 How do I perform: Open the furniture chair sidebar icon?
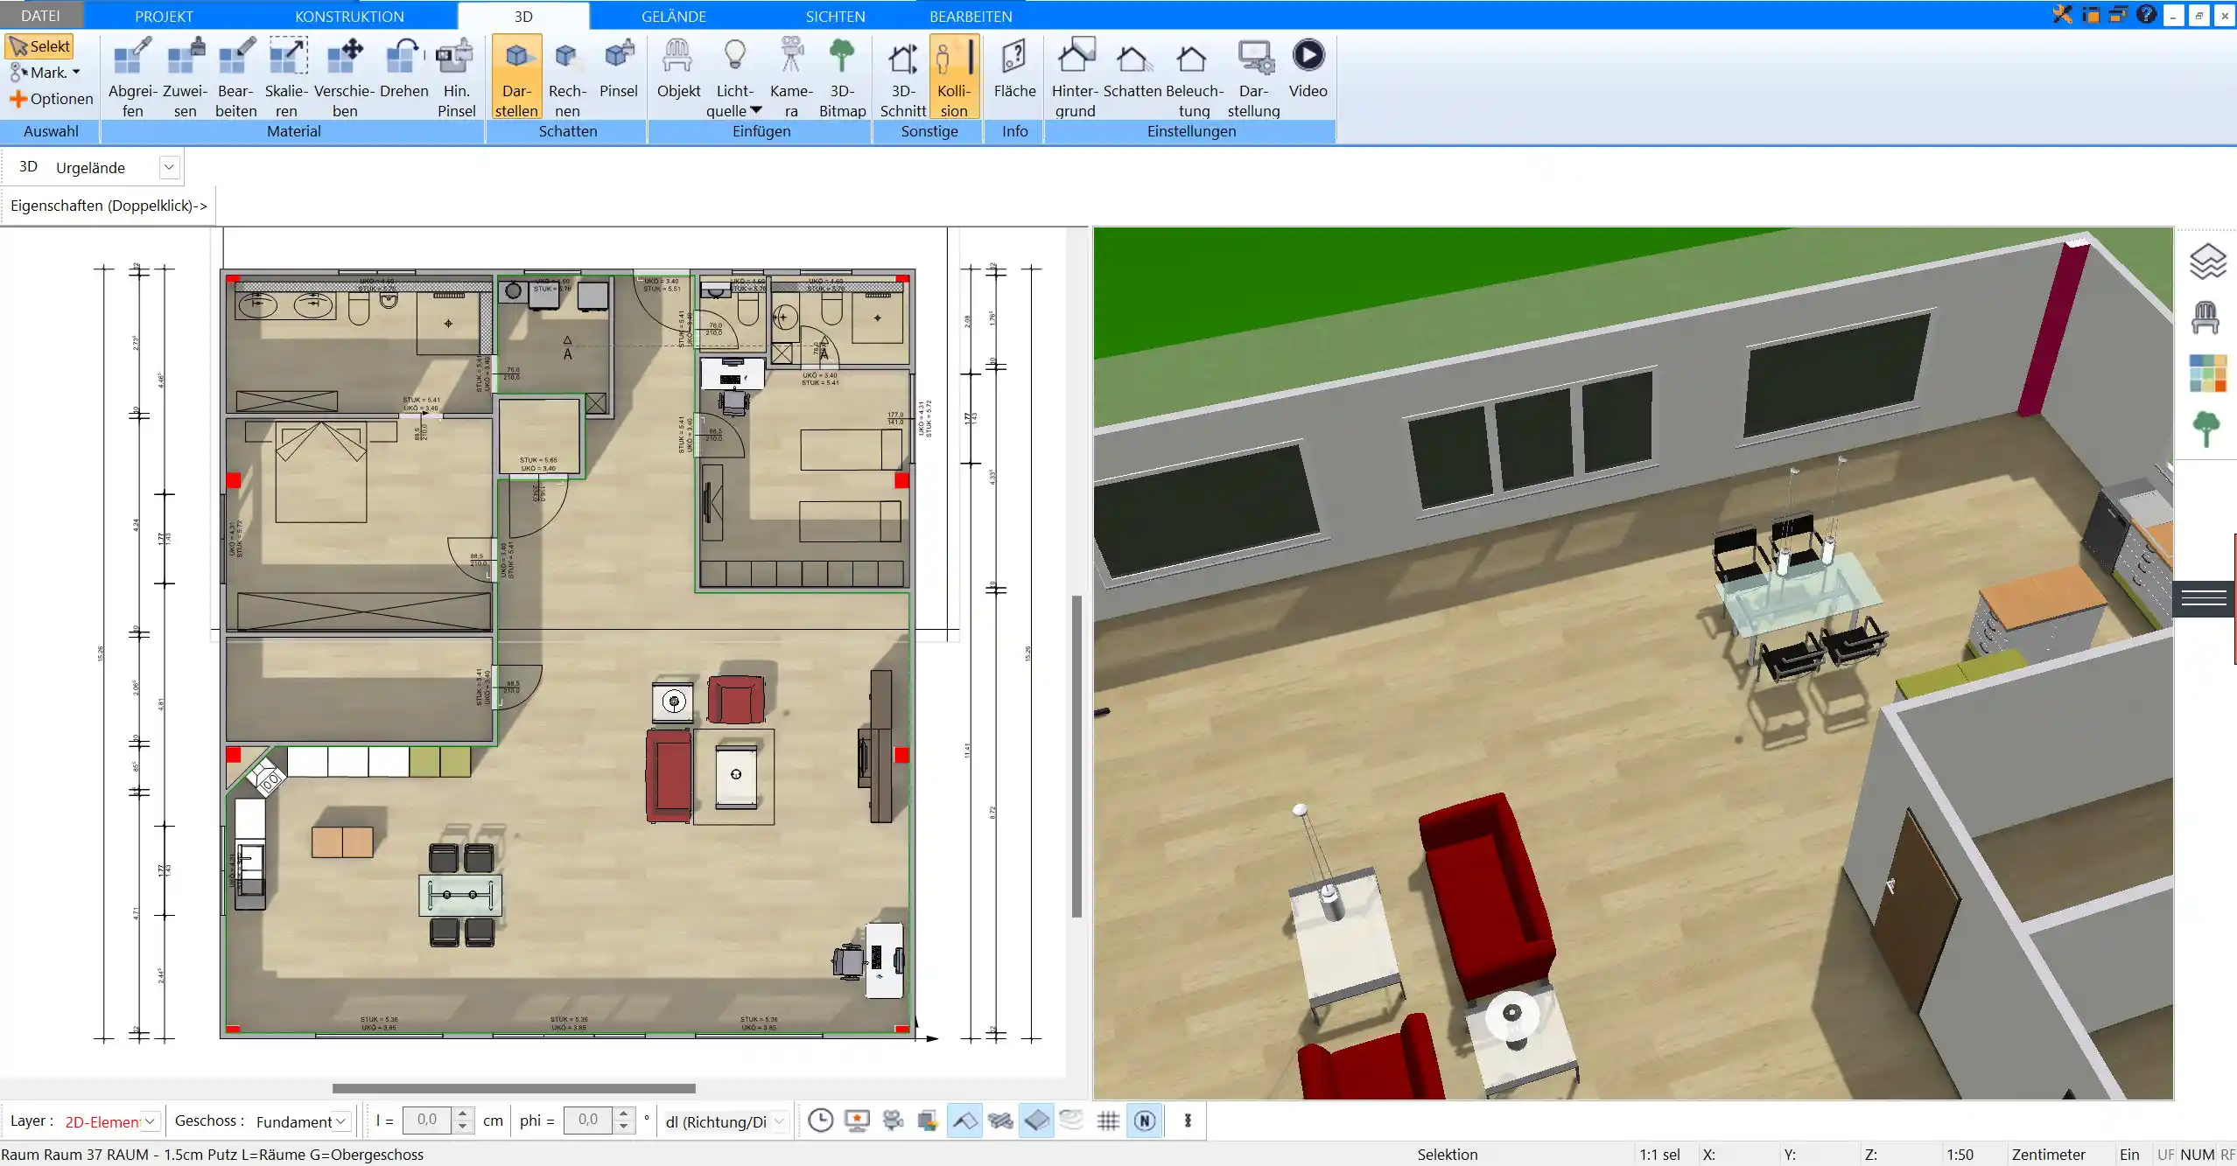pyautogui.click(x=2205, y=318)
